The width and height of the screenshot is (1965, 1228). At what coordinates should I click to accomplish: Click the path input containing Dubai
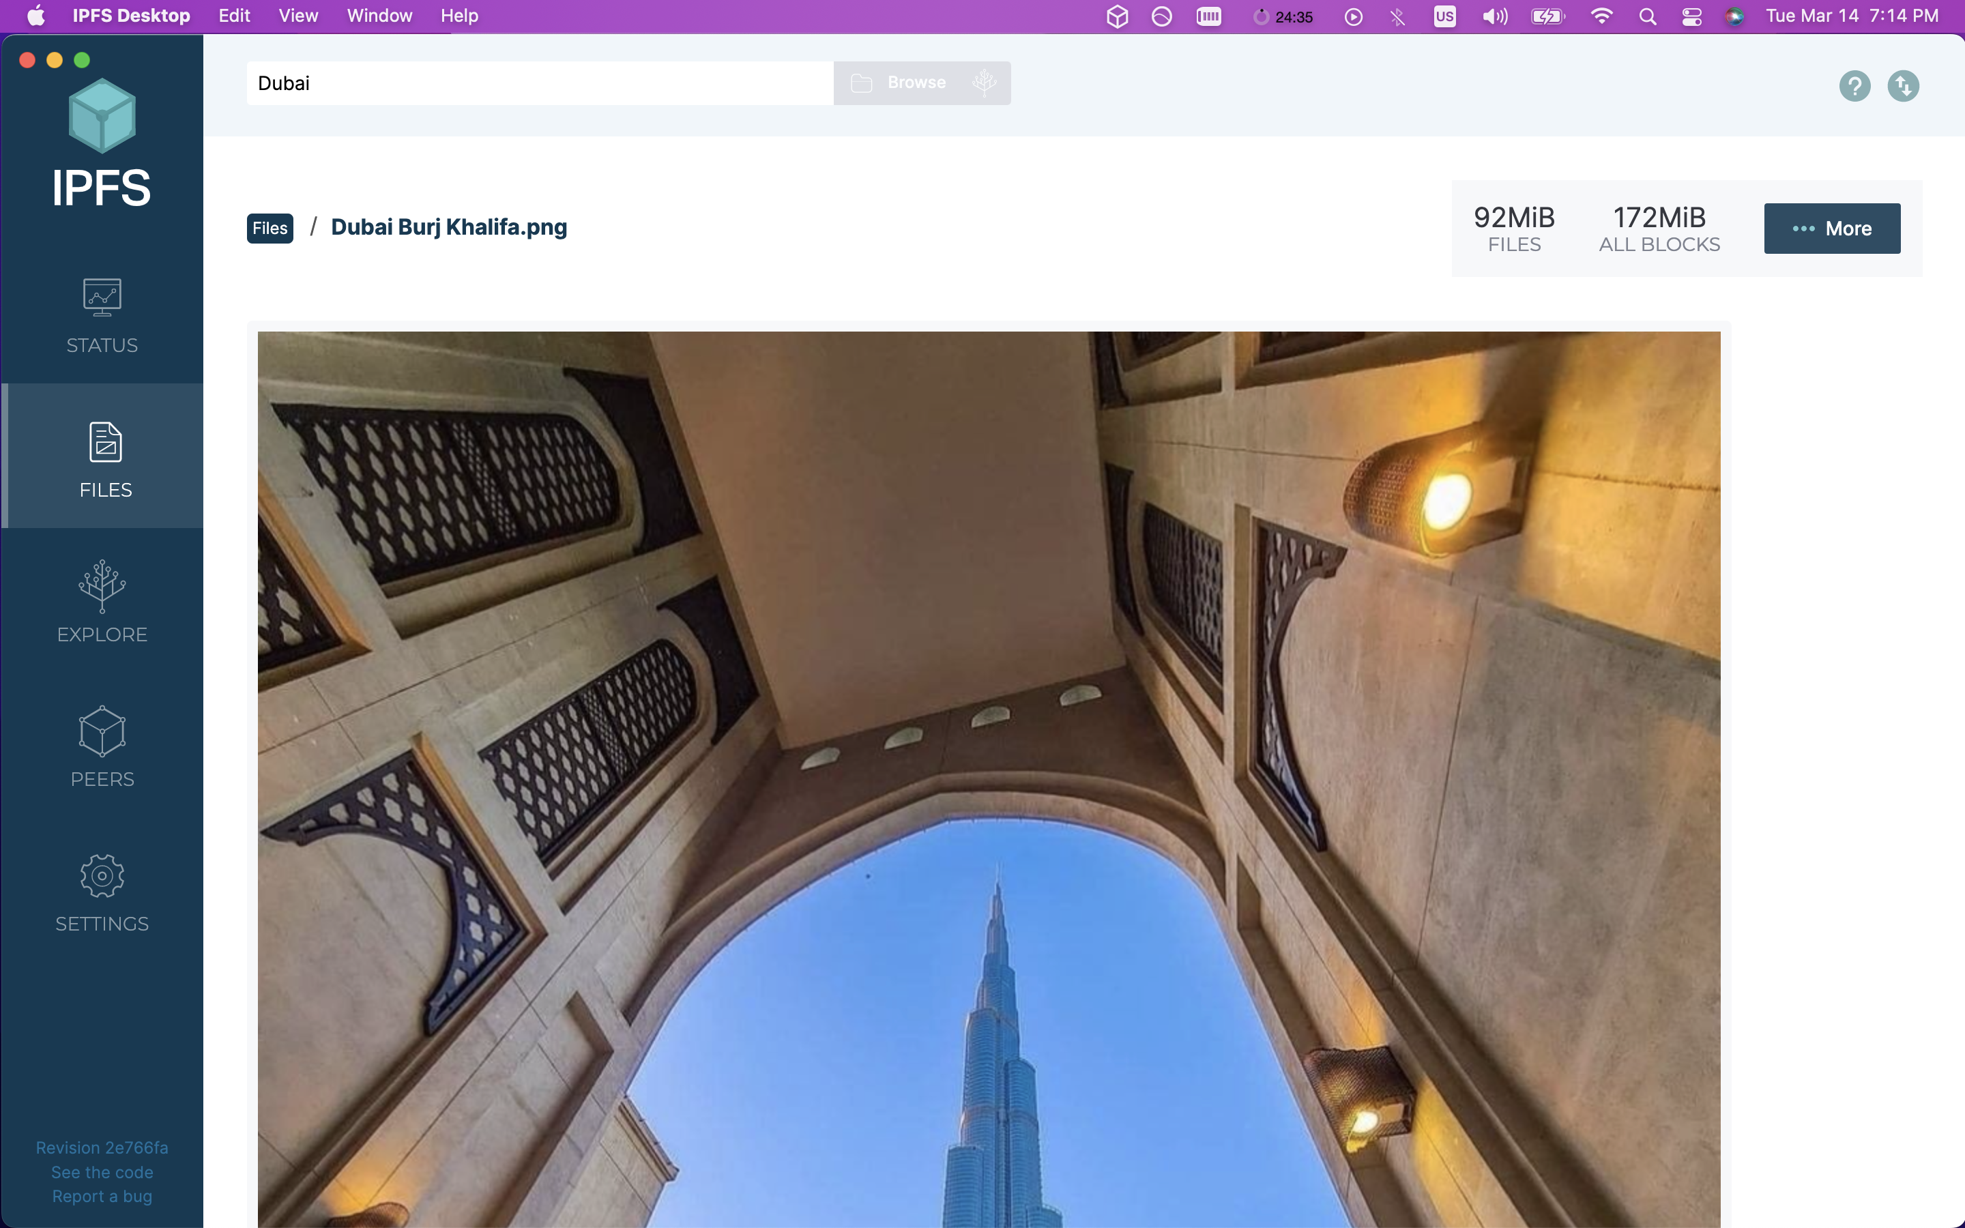tap(539, 83)
